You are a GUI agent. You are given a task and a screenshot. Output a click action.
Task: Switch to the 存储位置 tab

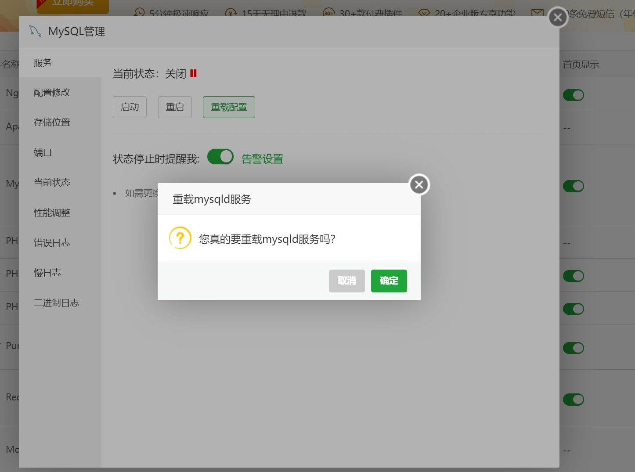coord(60,123)
